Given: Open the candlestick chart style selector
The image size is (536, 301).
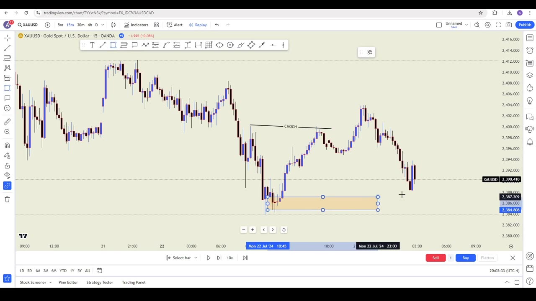Looking at the screenshot, I should pyautogui.click(x=113, y=25).
